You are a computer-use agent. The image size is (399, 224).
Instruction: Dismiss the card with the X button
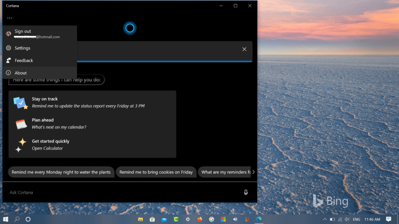(x=244, y=49)
